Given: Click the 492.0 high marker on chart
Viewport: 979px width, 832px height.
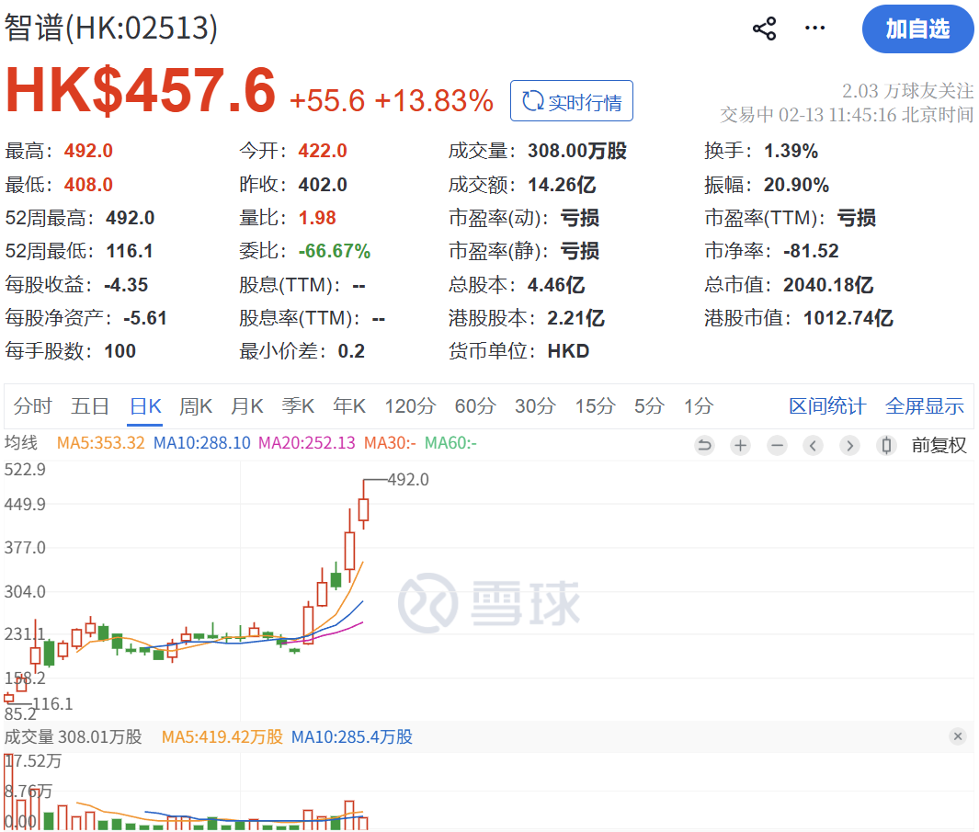Looking at the screenshot, I should (408, 480).
